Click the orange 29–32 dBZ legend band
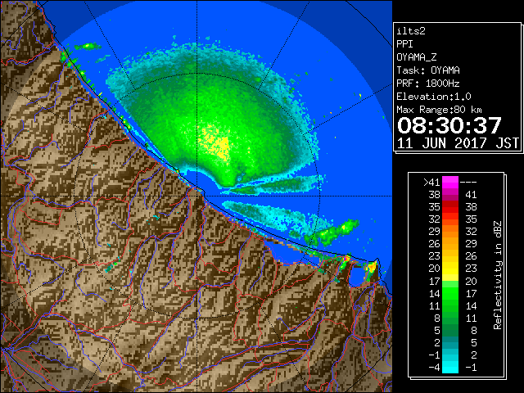Image resolution: width=524 pixels, height=393 pixels. pyautogui.click(x=450, y=231)
